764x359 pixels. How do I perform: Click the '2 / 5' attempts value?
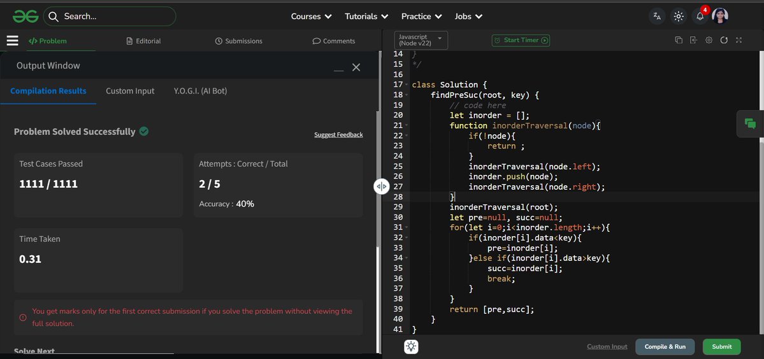click(x=210, y=184)
